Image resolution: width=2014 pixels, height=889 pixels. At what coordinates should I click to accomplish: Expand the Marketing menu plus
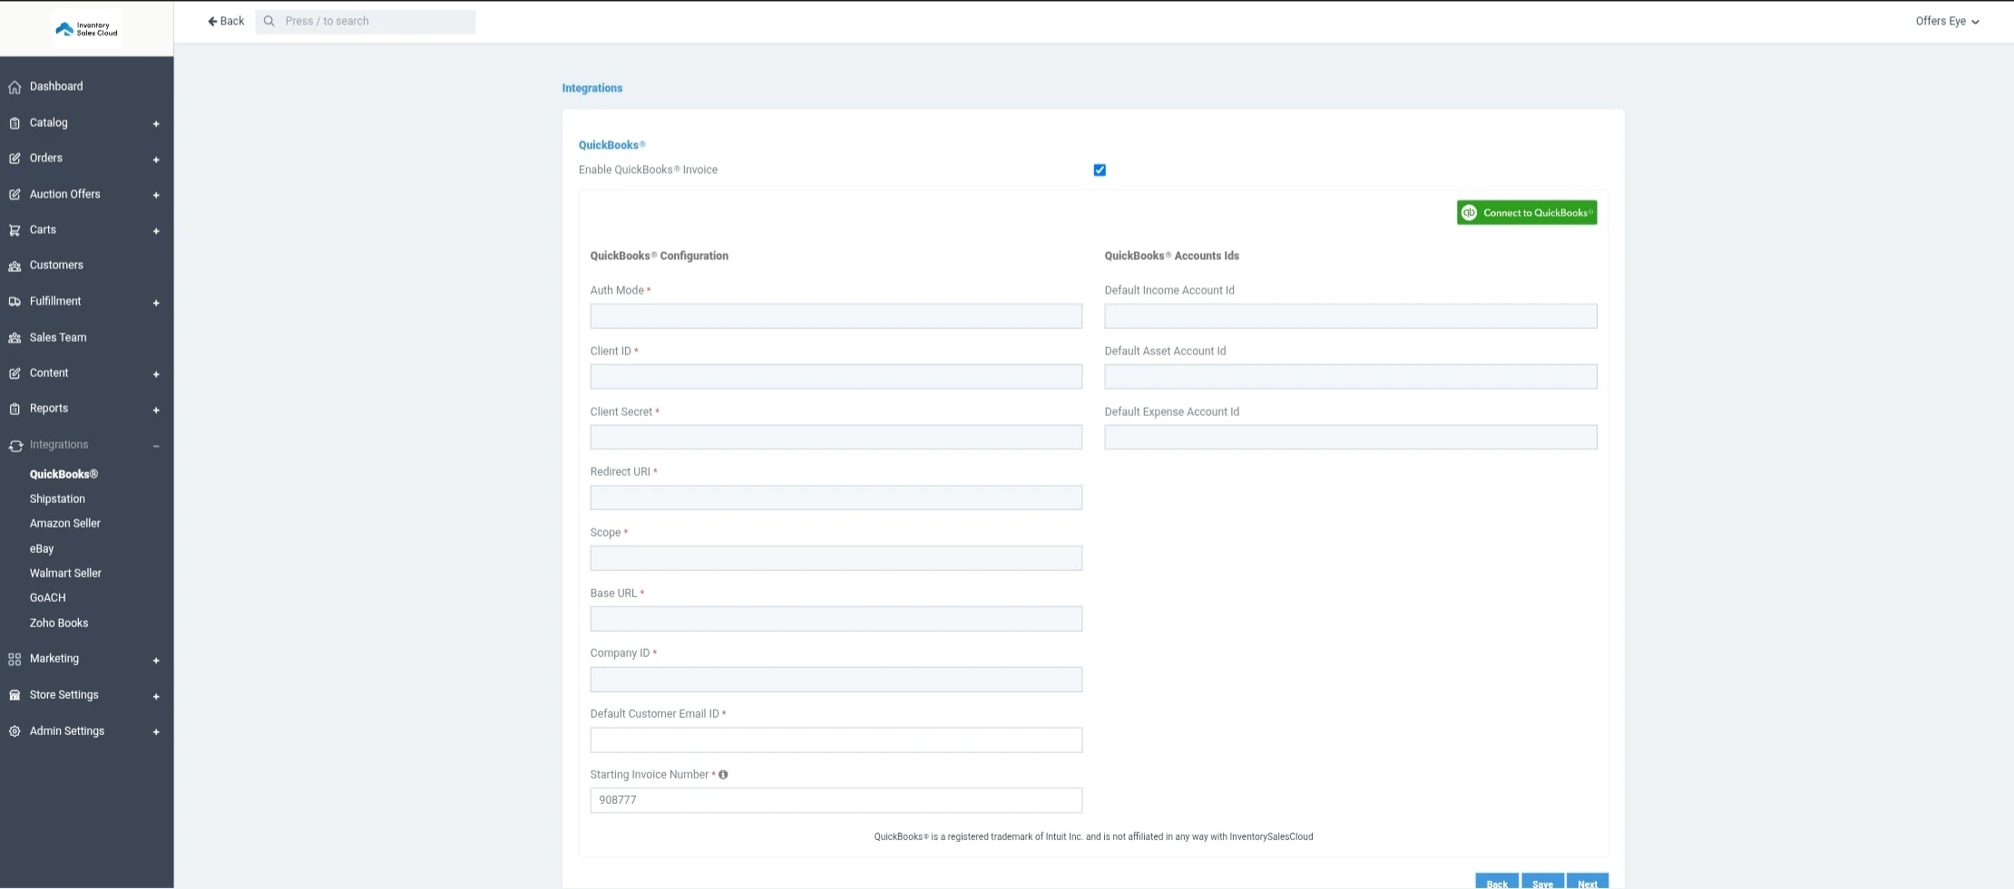click(156, 661)
